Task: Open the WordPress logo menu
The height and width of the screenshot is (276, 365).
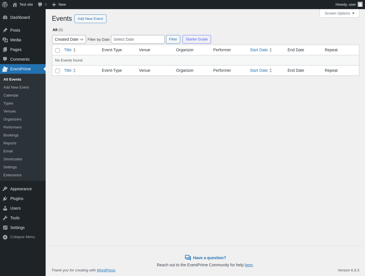Action: pyautogui.click(x=5, y=5)
